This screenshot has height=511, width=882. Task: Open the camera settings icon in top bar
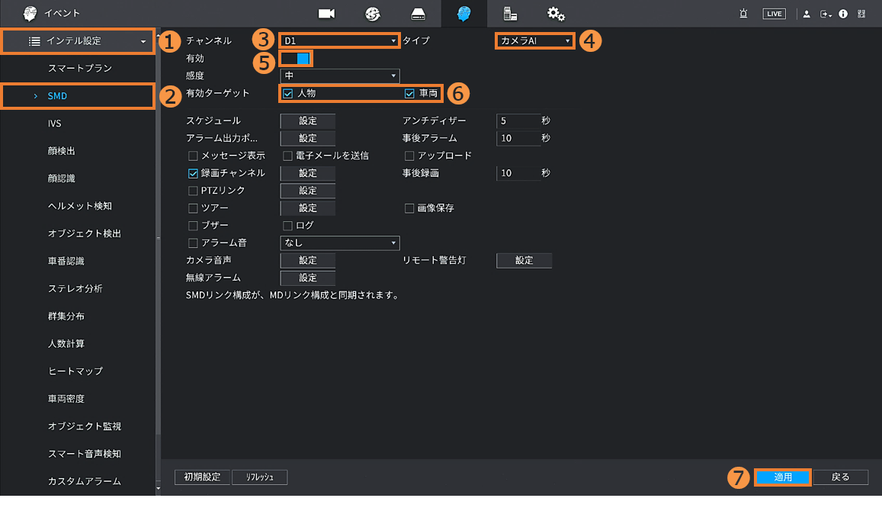click(327, 14)
